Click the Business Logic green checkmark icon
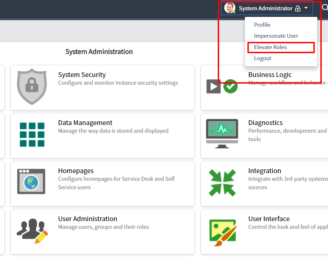This screenshot has height=260, width=328. click(230, 86)
